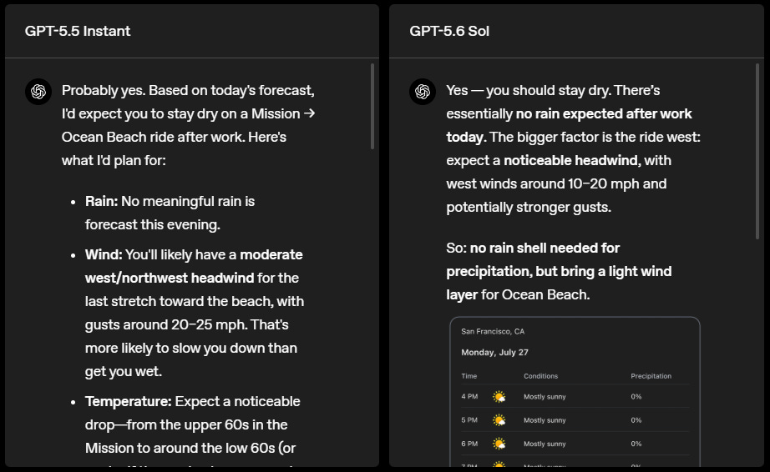This screenshot has height=472, width=770.
Task: Click the 0% precipitation in 4 PM row
Action: point(636,396)
